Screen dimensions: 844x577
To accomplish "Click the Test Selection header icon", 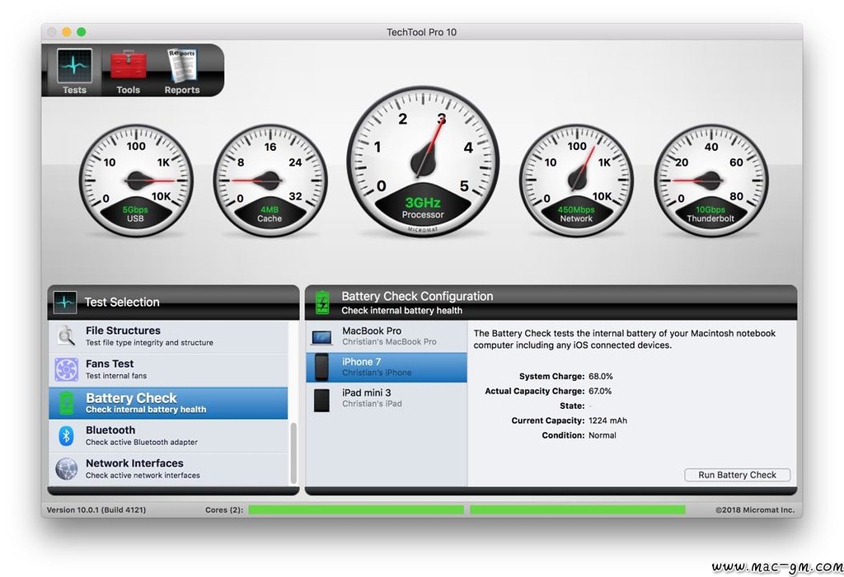I will (64, 303).
